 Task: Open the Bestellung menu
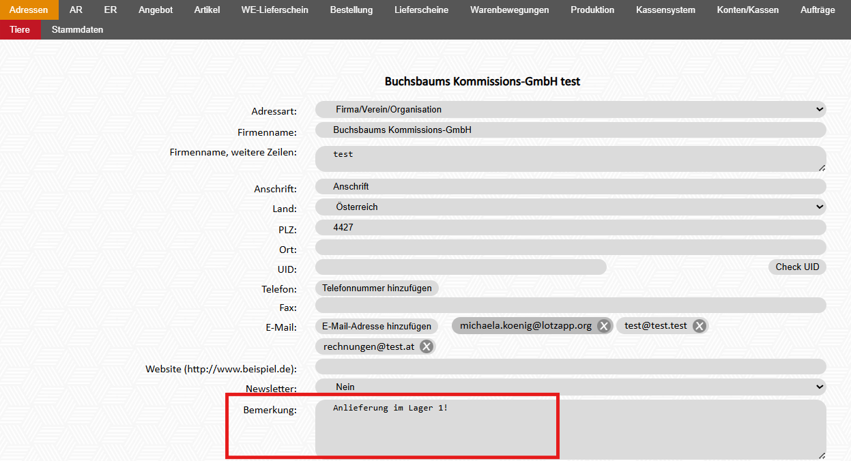pyautogui.click(x=351, y=10)
